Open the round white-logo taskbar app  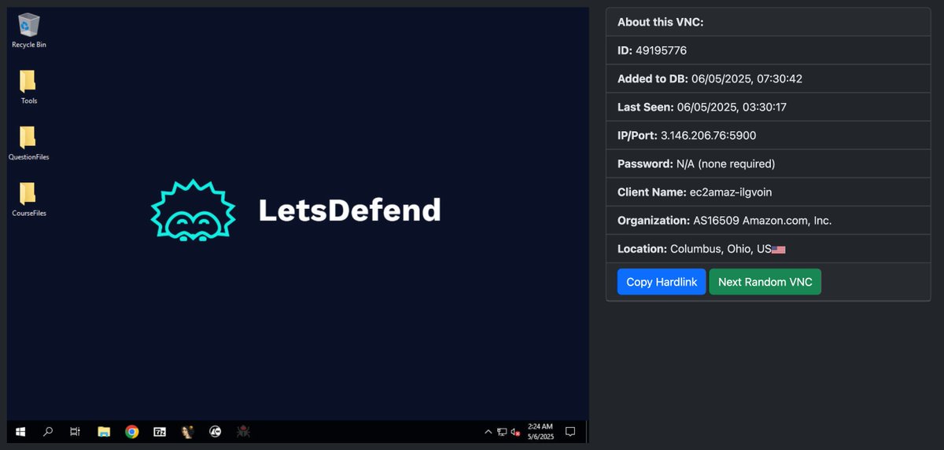(216, 431)
